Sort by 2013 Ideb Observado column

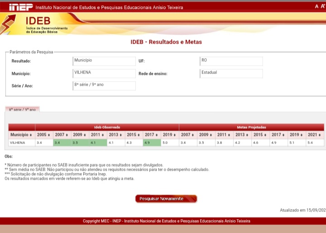121,135
